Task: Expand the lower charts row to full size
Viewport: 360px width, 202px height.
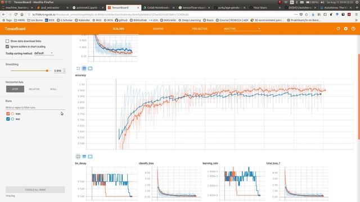Action: coord(78,157)
